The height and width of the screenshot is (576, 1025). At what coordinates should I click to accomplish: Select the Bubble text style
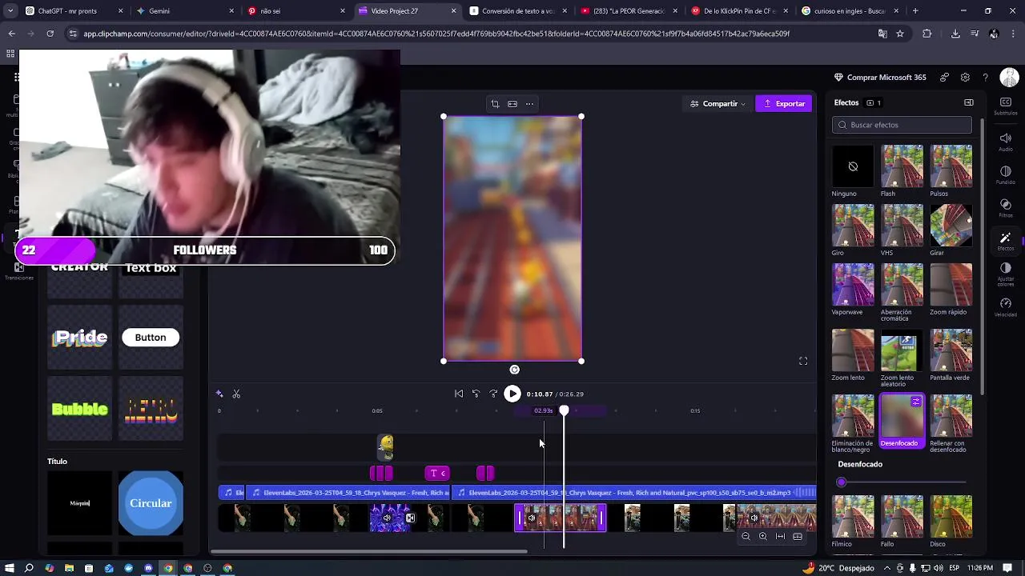[x=80, y=409]
